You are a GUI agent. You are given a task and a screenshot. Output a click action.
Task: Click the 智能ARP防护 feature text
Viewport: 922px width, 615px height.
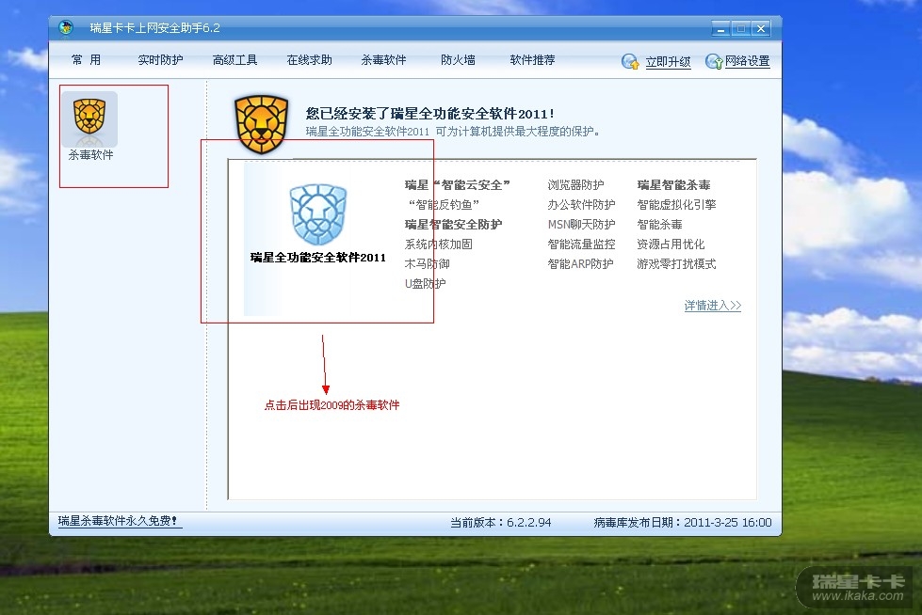580,263
